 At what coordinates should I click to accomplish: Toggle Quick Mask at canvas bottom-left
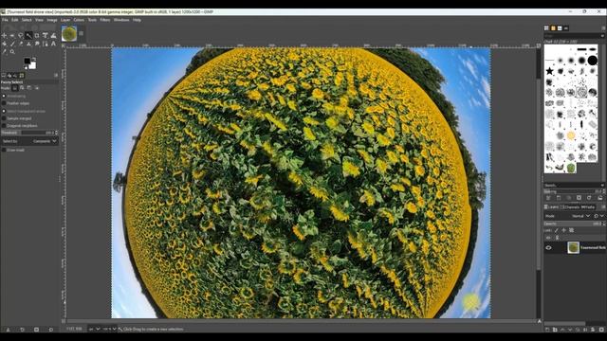[x=64, y=321]
